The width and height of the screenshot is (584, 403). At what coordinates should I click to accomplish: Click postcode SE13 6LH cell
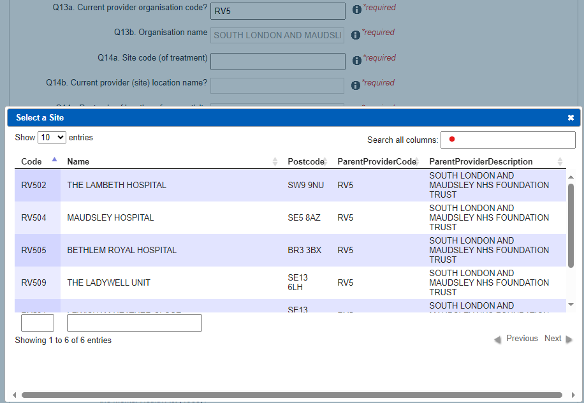[298, 282]
